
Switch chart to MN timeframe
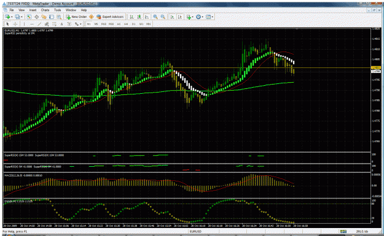tap(149, 24)
